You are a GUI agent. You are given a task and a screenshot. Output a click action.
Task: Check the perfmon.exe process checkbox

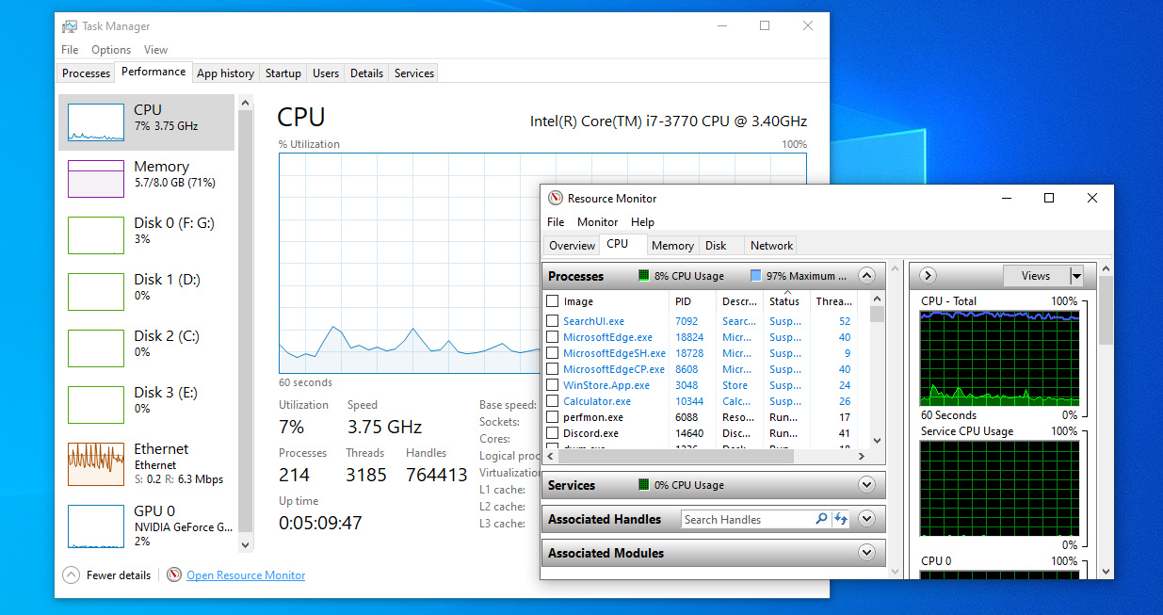point(553,417)
